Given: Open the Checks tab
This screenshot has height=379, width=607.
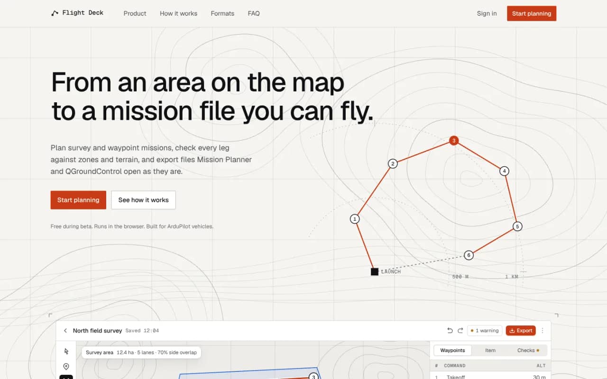Looking at the screenshot, I should tap(528, 351).
